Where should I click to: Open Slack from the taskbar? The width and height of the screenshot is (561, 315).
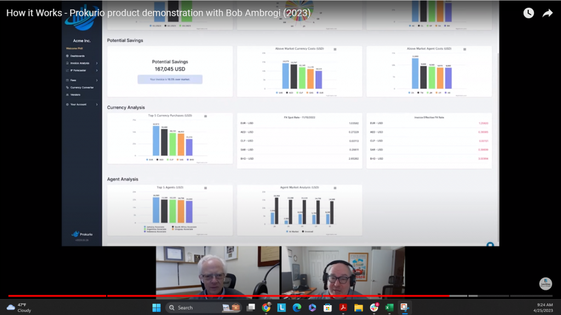374,307
